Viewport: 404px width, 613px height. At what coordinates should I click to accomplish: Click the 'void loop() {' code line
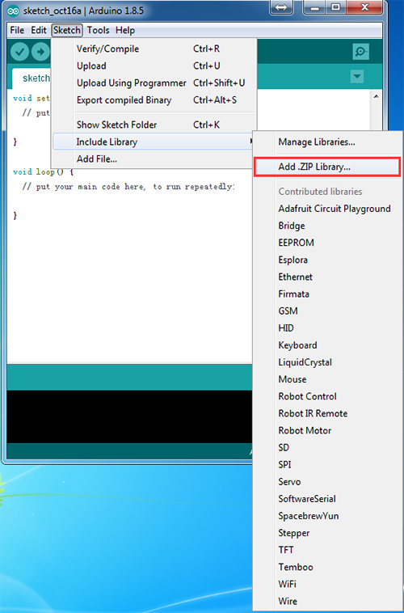click(43, 171)
